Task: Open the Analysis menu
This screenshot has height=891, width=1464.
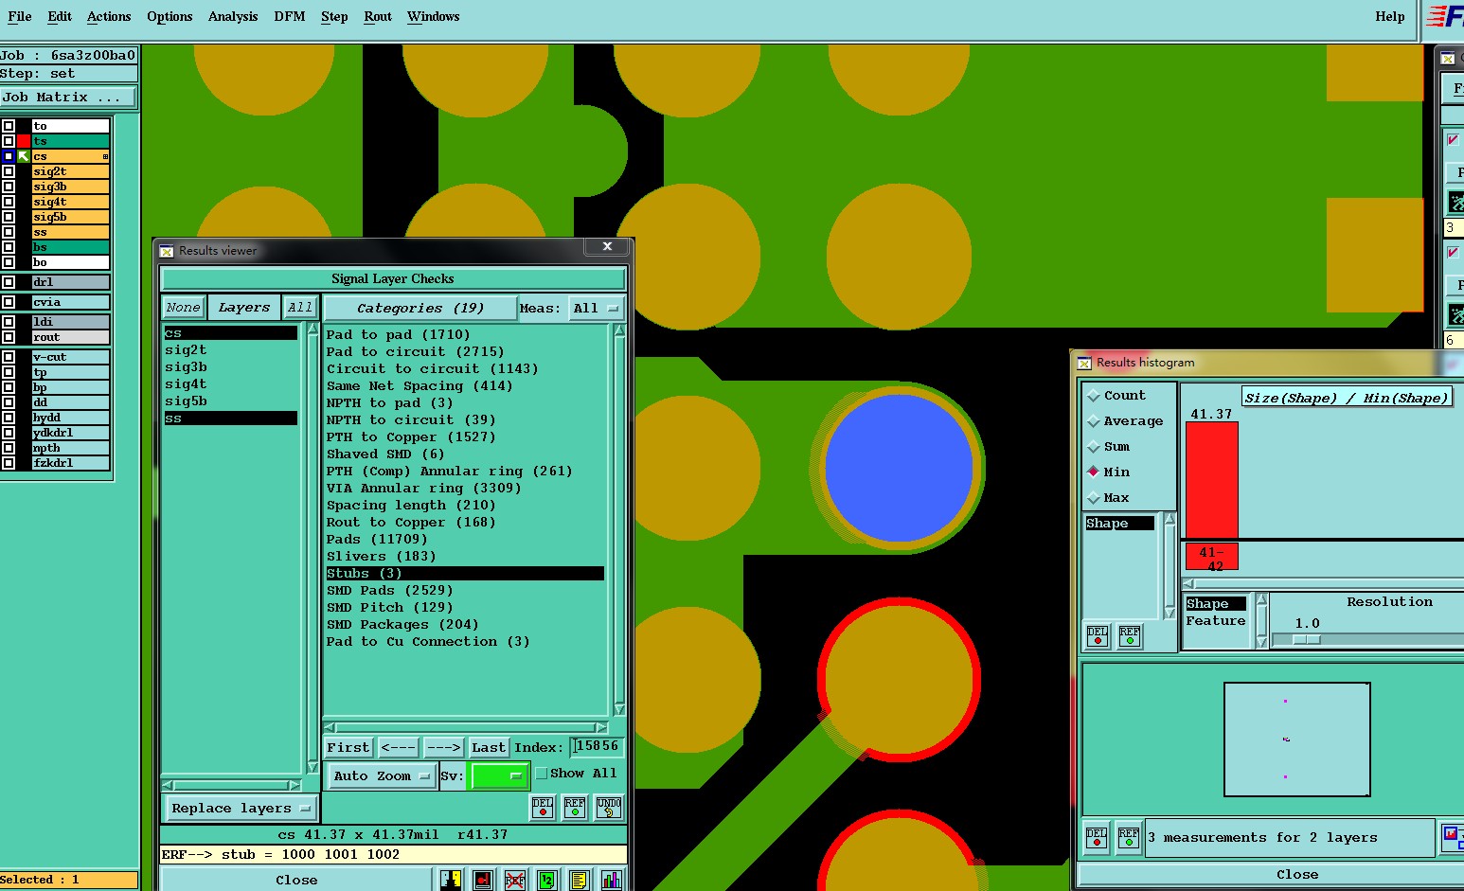Action: [x=233, y=16]
